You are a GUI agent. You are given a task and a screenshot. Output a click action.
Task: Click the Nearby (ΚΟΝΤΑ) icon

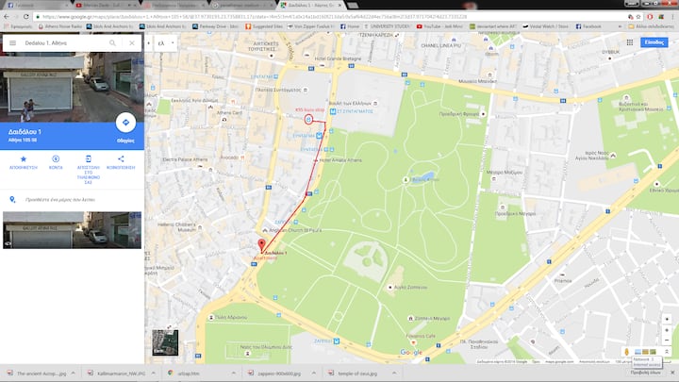[x=55, y=158]
